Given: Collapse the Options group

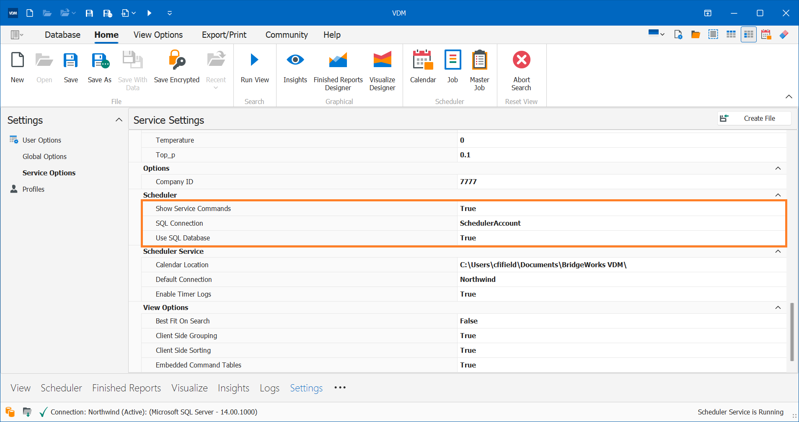Looking at the screenshot, I should coord(778,168).
